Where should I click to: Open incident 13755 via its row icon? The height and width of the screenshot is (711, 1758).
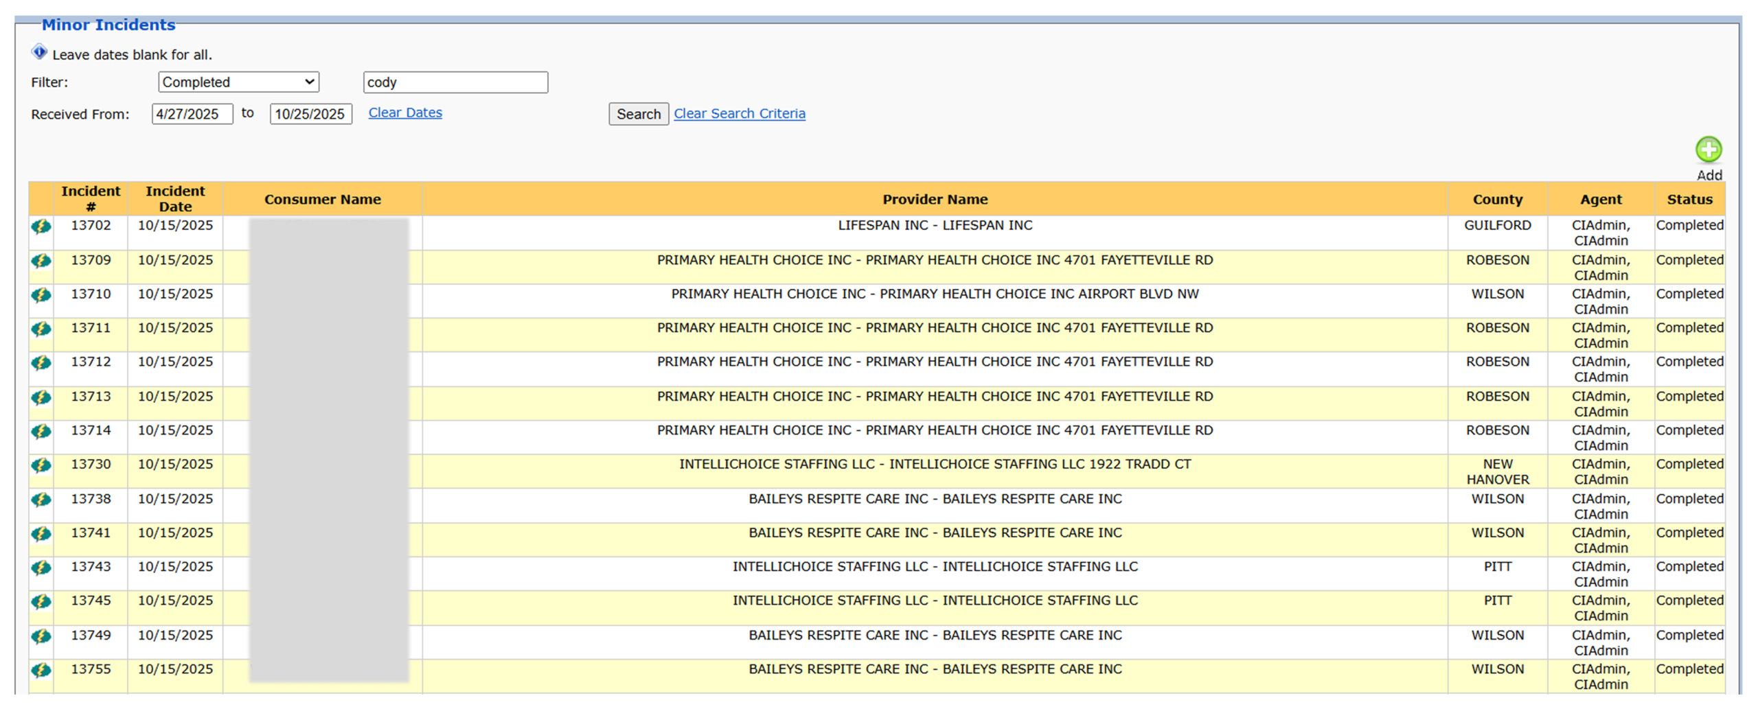pos(41,670)
